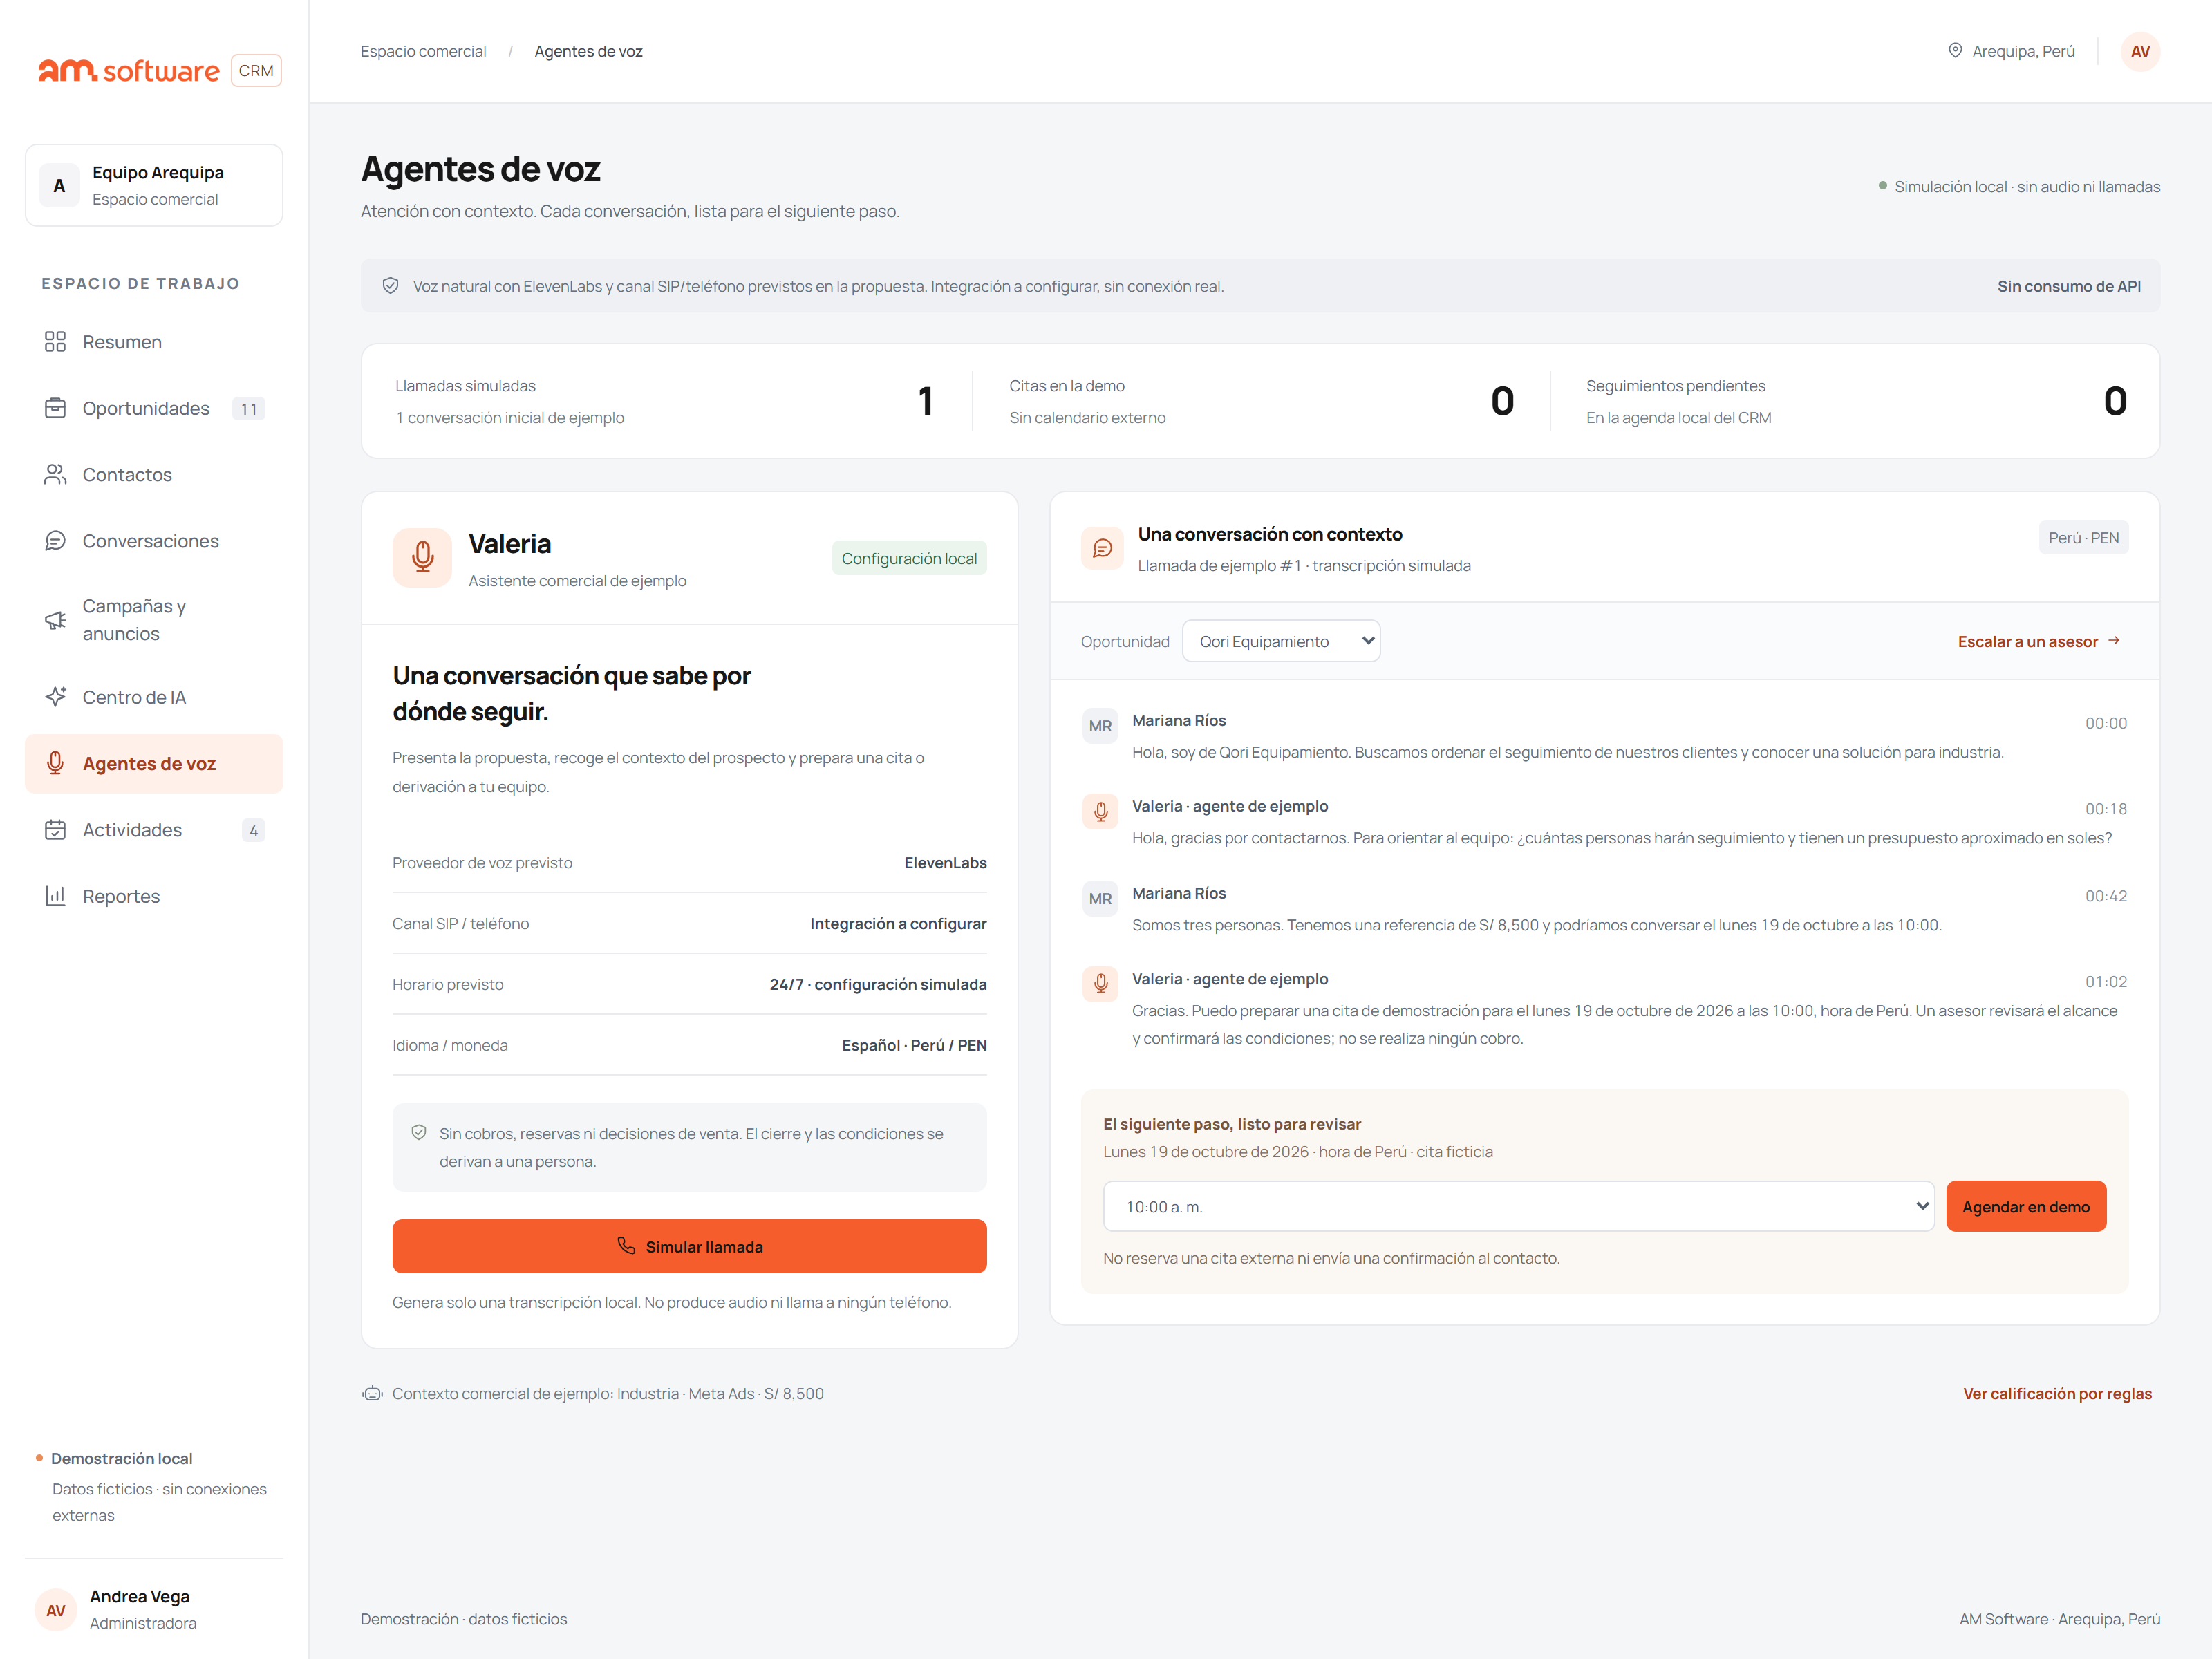Image resolution: width=2212 pixels, height=1659 pixels.
Task: Open the Equipo Arequipa workspace selector
Action: point(154,185)
